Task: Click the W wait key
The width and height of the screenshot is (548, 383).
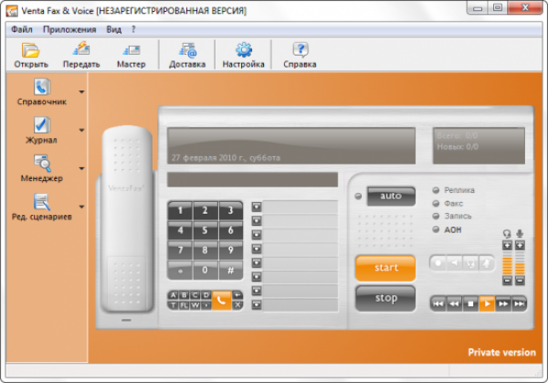Action: 195,305
